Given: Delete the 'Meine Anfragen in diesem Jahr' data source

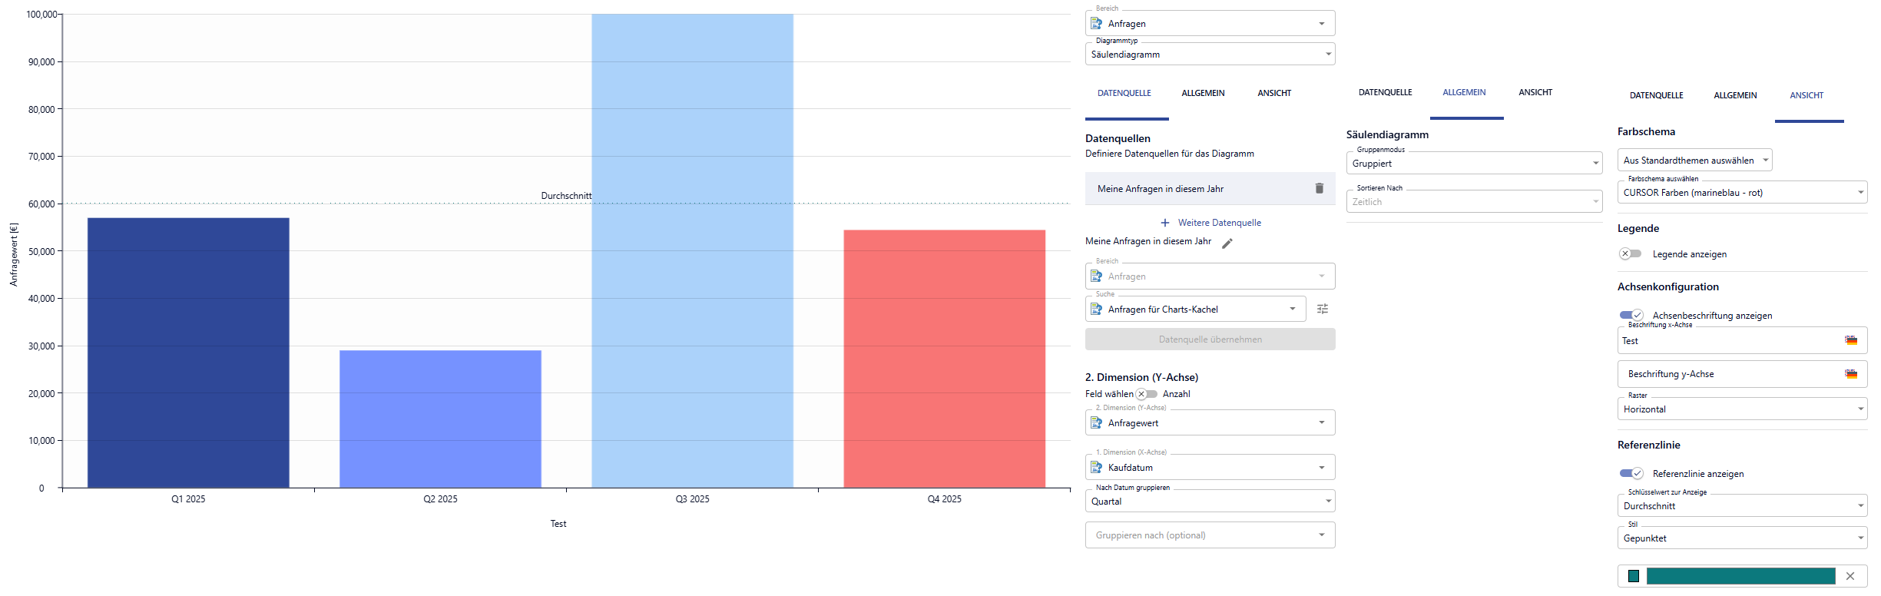Looking at the screenshot, I should point(1319,188).
